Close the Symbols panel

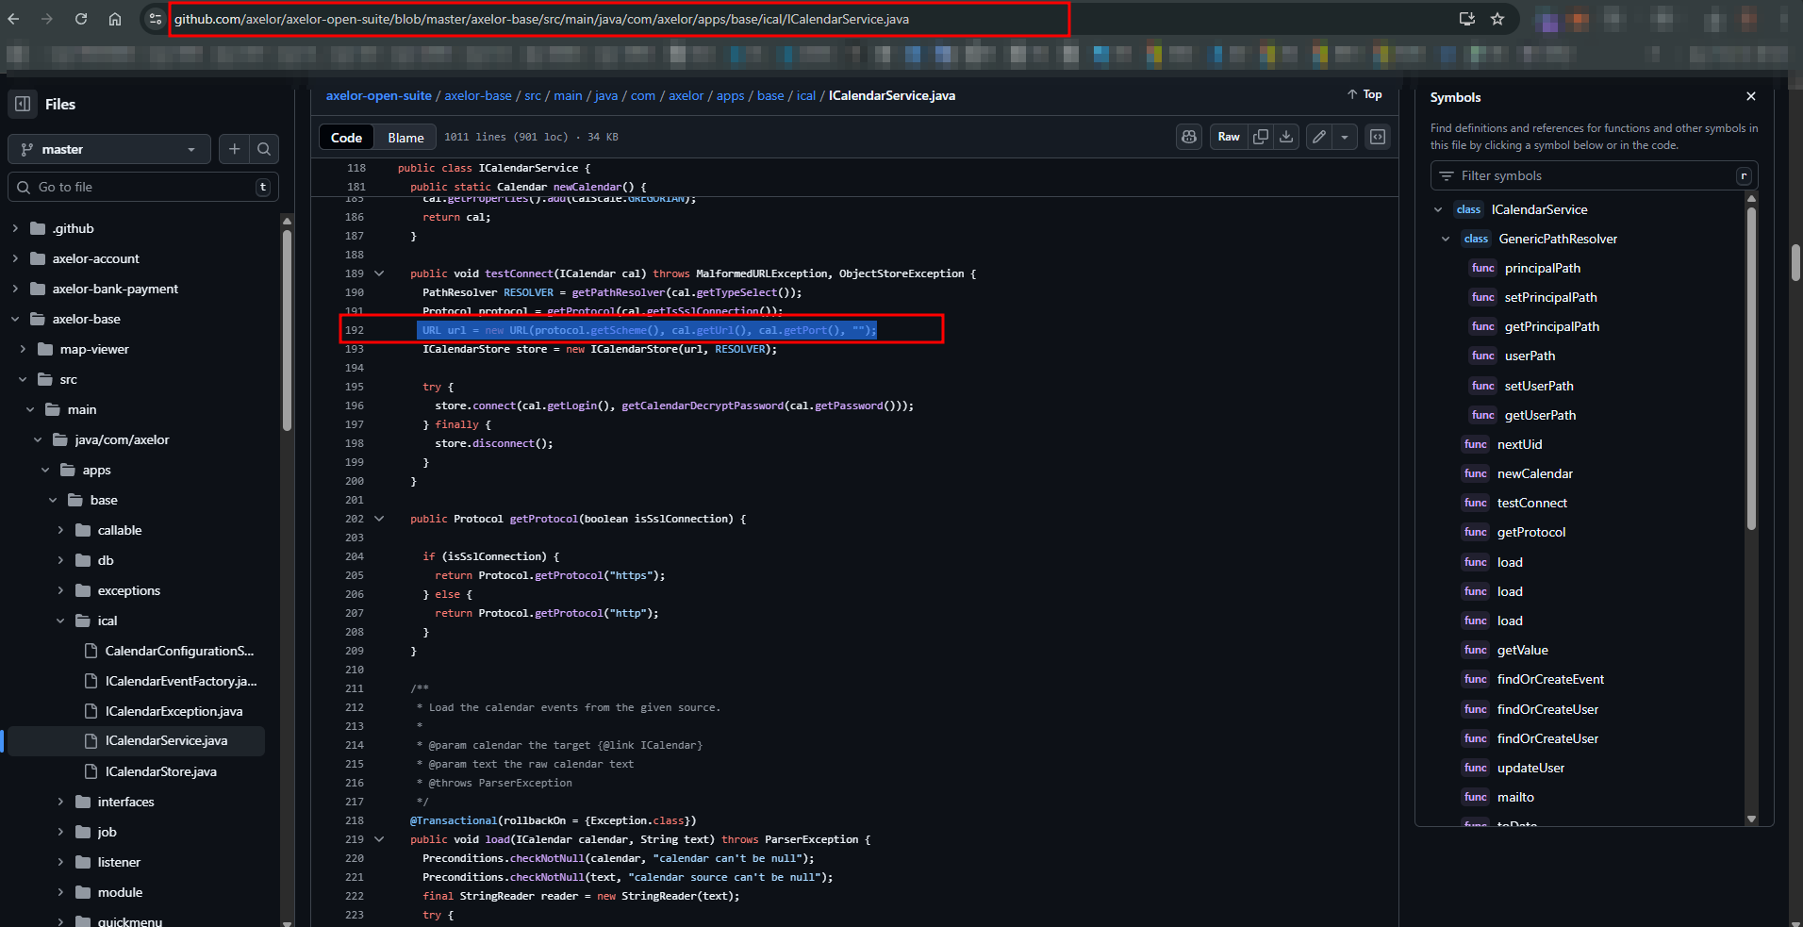pos(1751,96)
